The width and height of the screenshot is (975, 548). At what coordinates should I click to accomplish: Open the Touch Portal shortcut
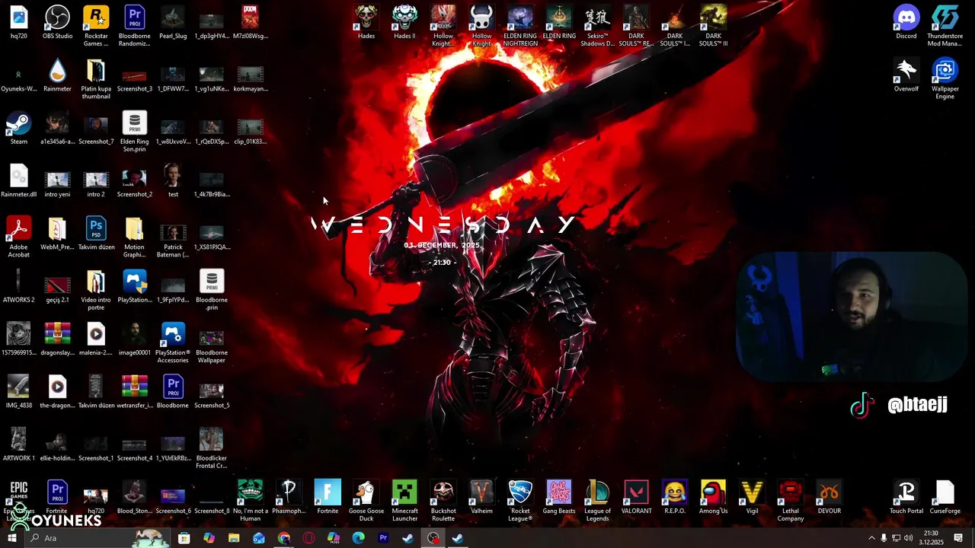pos(906,497)
